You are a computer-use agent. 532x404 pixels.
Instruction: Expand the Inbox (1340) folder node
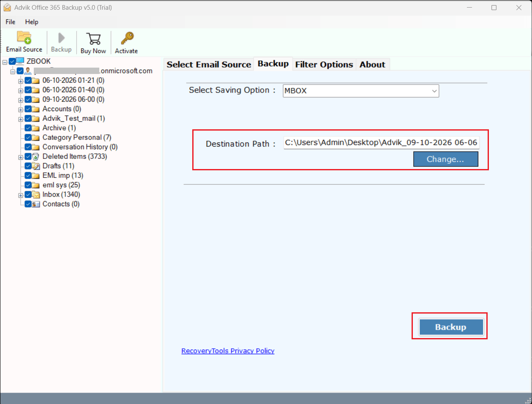[x=20, y=195]
